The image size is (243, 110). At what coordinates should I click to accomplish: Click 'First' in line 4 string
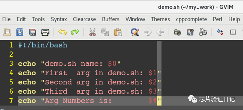pyautogui.click(x=56, y=73)
